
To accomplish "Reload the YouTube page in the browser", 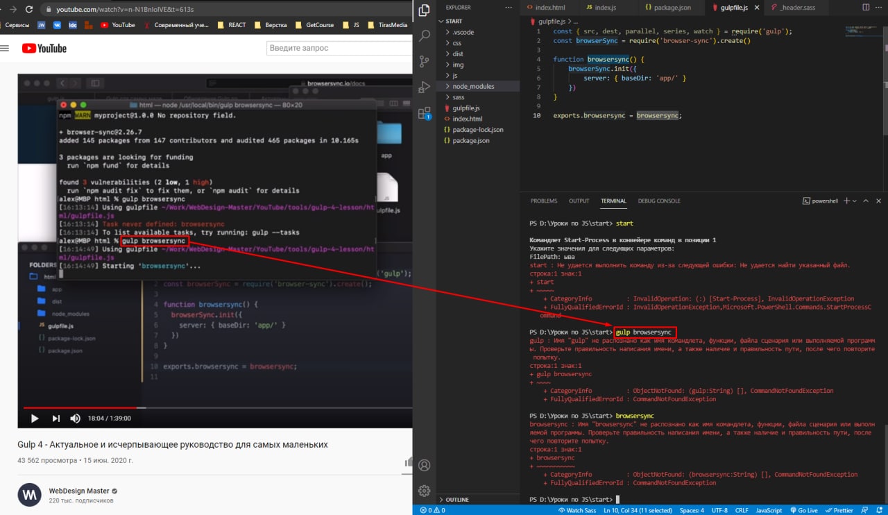I will [28, 10].
